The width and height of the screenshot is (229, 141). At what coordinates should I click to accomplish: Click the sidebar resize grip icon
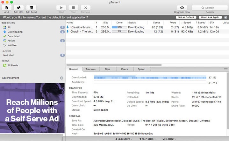click(x=62, y=139)
